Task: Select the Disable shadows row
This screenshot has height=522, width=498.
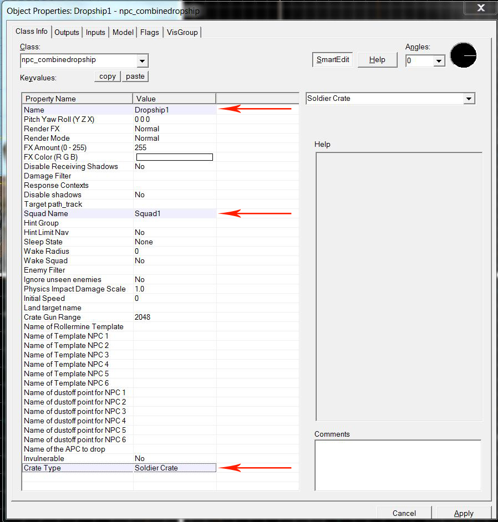Action: pos(119,195)
